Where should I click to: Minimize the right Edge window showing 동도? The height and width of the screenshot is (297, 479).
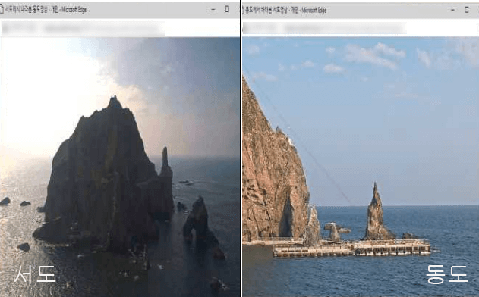[452, 10]
